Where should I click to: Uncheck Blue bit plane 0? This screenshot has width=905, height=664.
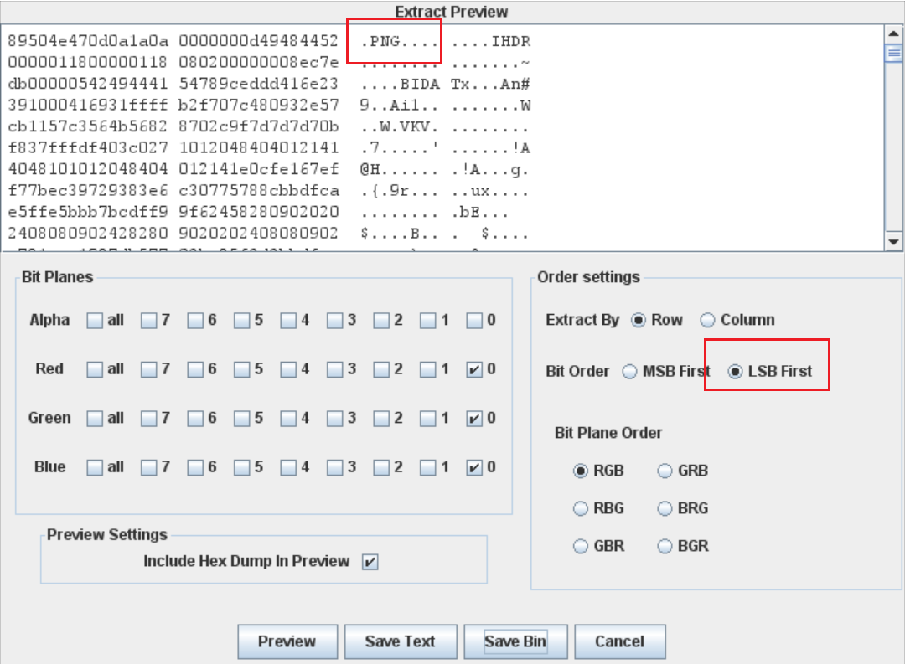click(473, 467)
